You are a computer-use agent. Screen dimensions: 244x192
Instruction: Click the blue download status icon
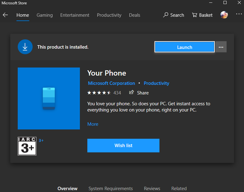[25, 47]
